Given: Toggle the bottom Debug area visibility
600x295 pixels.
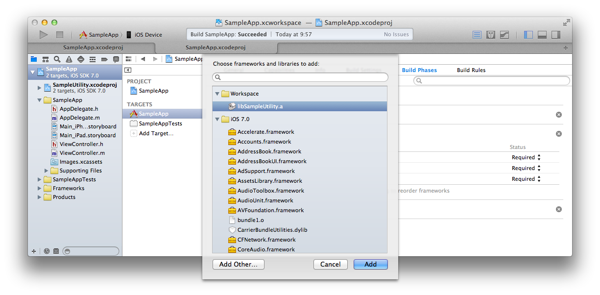Looking at the screenshot, I should coord(542,35).
